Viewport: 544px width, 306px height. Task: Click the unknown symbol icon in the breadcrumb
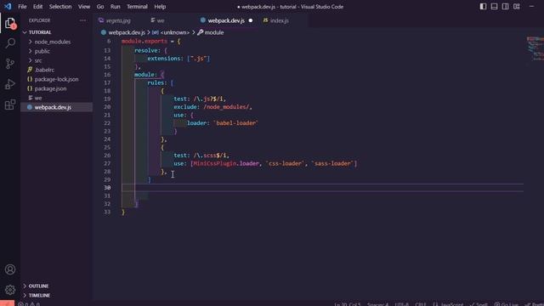click(156, 32)
